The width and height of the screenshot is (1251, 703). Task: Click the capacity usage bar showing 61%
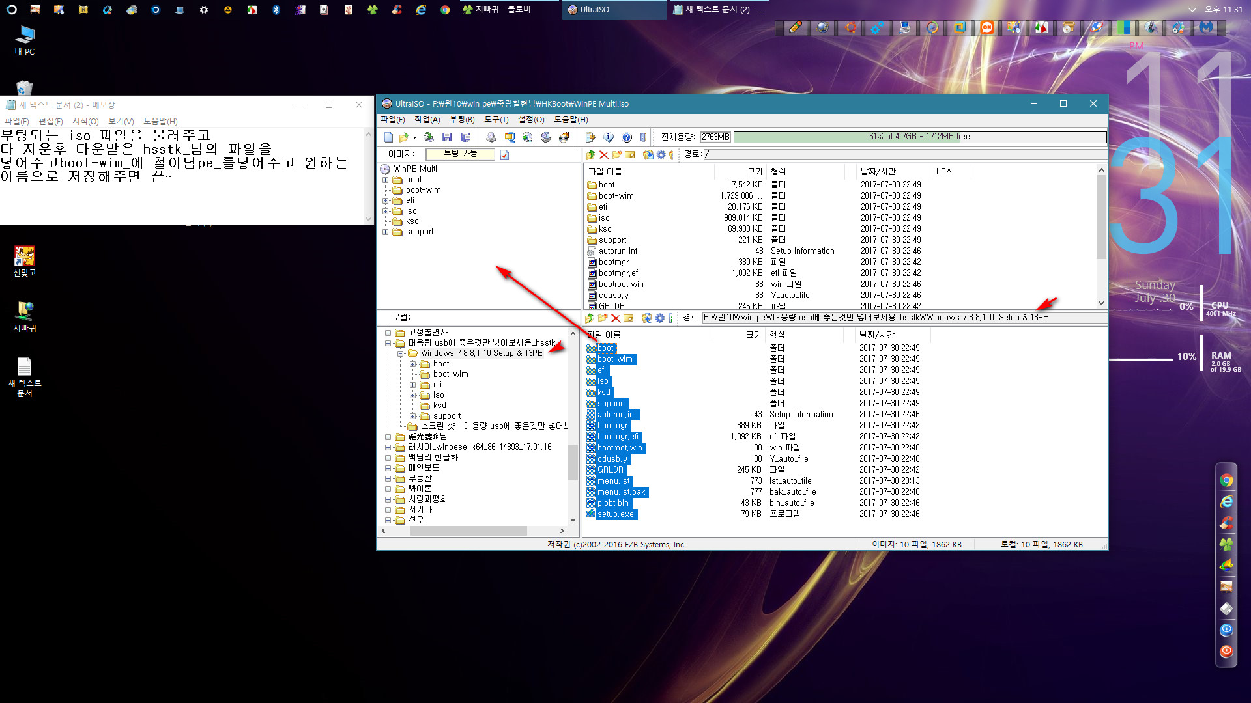919,137
